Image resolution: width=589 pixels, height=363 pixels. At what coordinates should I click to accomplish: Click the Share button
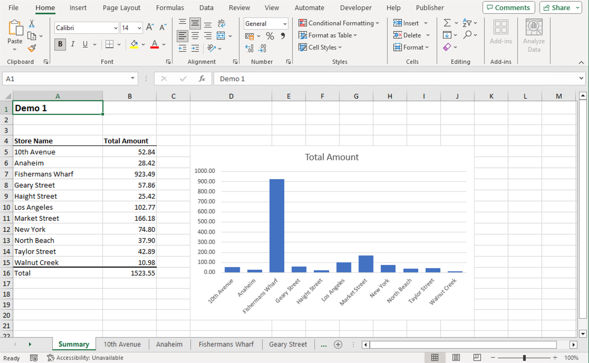click(x=560, y=7)
